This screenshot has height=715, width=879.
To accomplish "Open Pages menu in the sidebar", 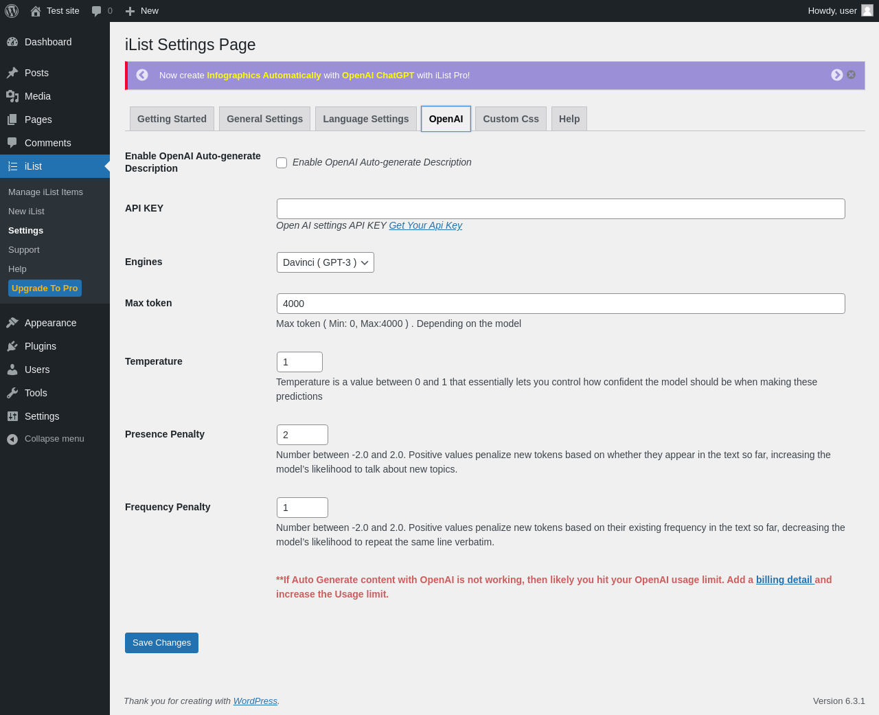I will pyautogui.click(x=55, y=120).
